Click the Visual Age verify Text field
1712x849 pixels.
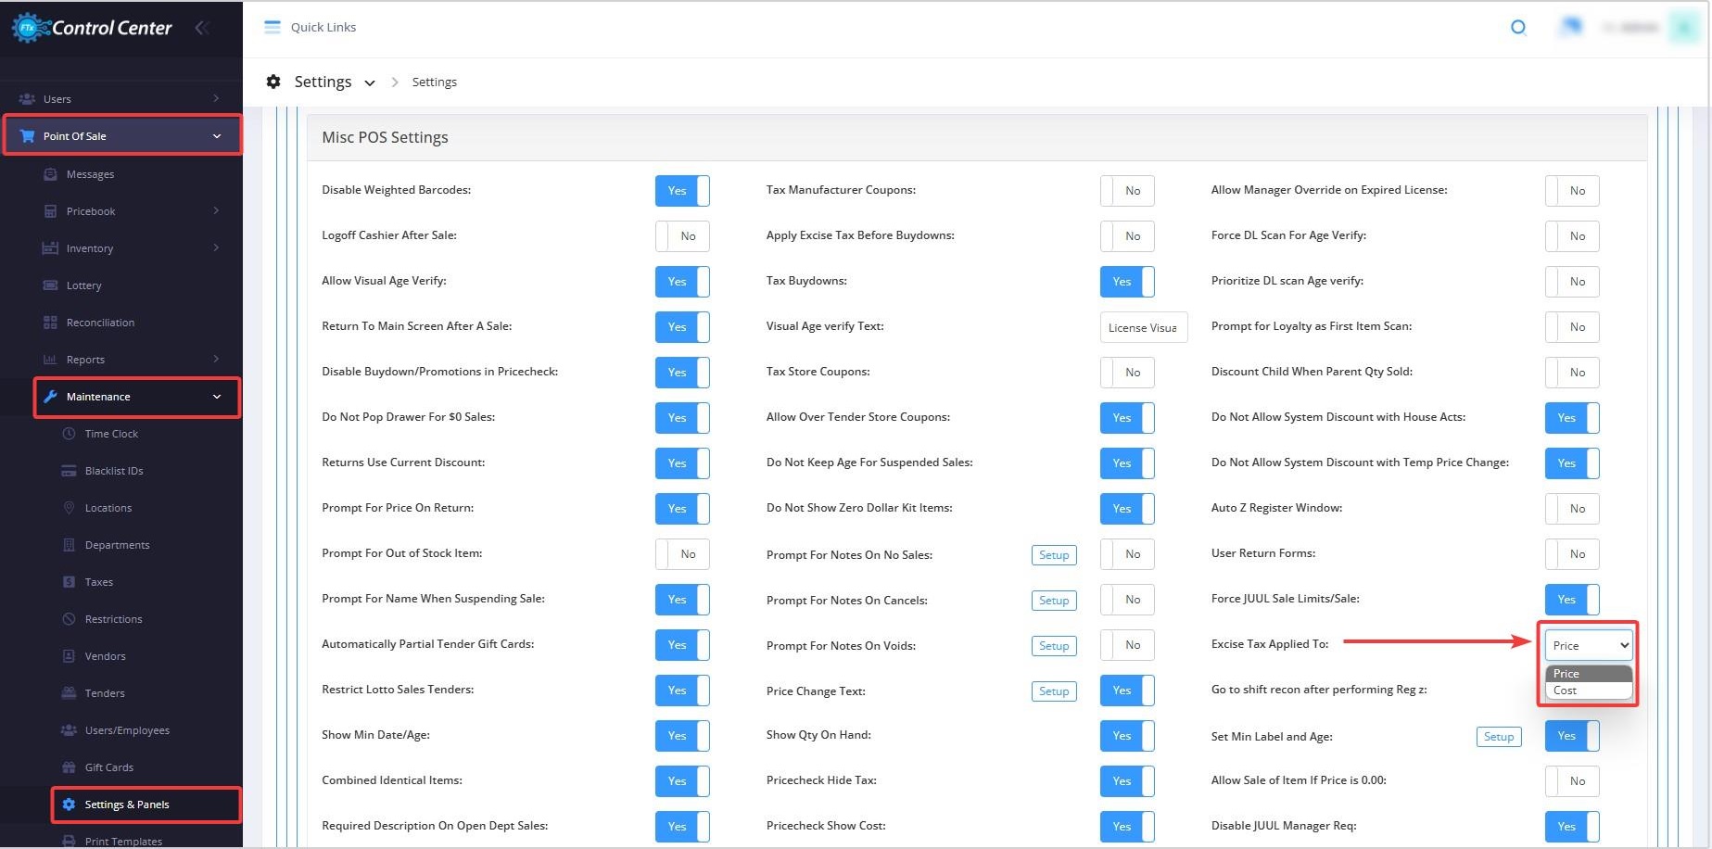coord(1144,327)
